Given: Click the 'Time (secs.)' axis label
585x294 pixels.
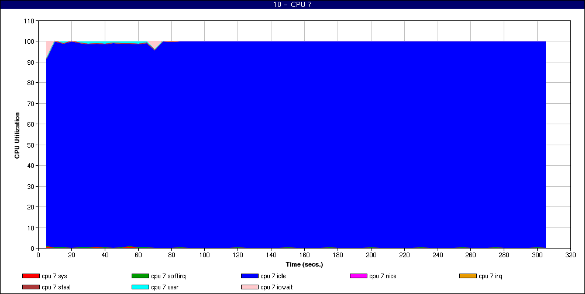Looking at the screenshot, I should [x=304, y=265].
